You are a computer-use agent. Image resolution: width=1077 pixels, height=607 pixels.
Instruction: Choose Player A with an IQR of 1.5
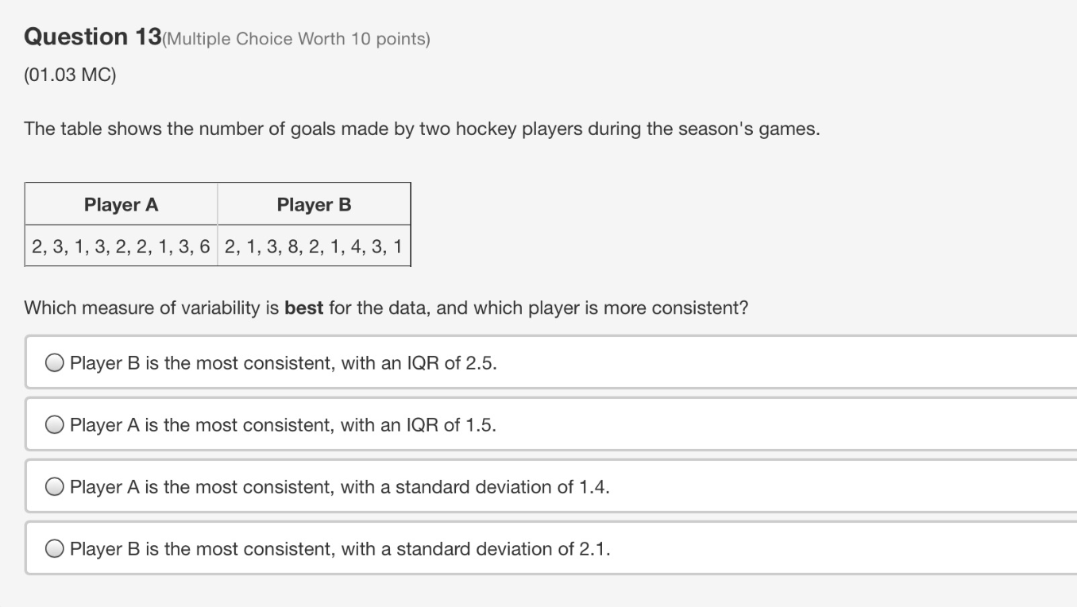coord(53,424)
